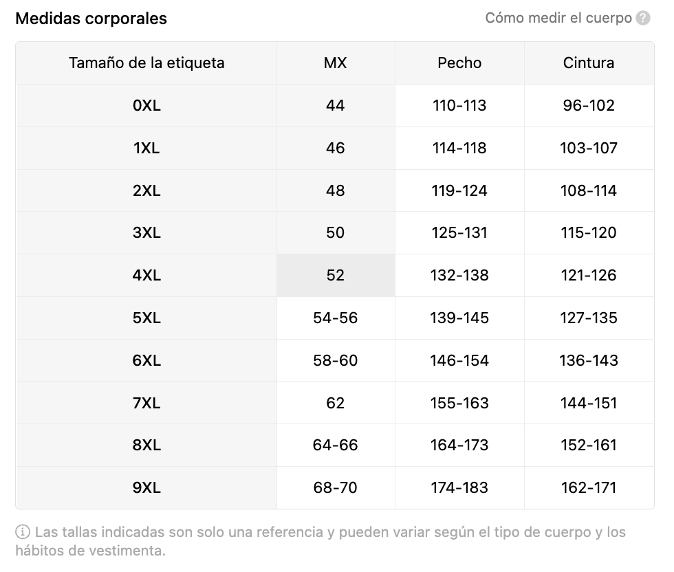Click the MX column header
This screenshot has width=674, height=572.
click(336, 63)
